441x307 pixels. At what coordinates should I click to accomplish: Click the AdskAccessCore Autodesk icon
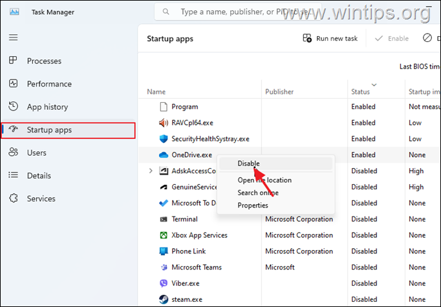[x=164, y=171]
